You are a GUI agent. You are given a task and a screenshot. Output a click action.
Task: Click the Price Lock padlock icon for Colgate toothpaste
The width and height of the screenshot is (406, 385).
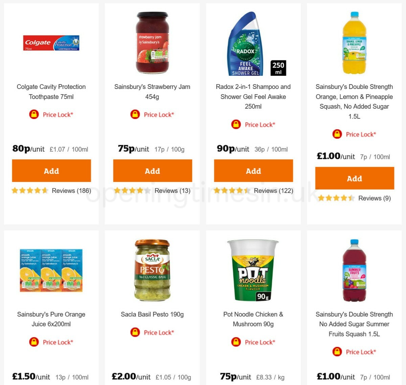33,114
